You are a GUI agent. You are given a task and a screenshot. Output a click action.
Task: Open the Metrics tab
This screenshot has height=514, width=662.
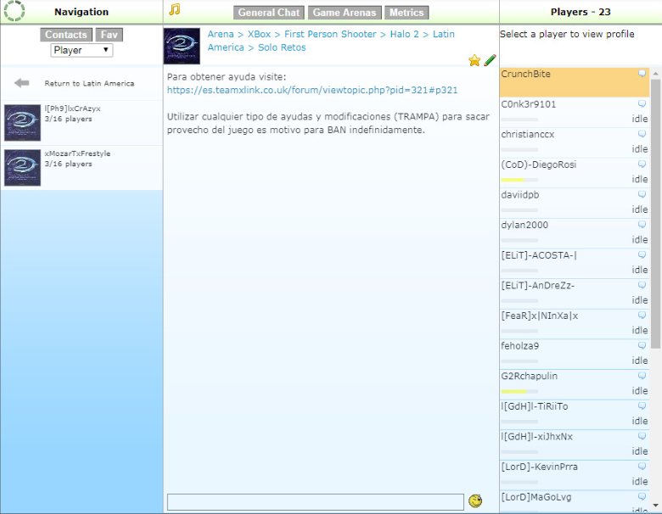point(407,13)
